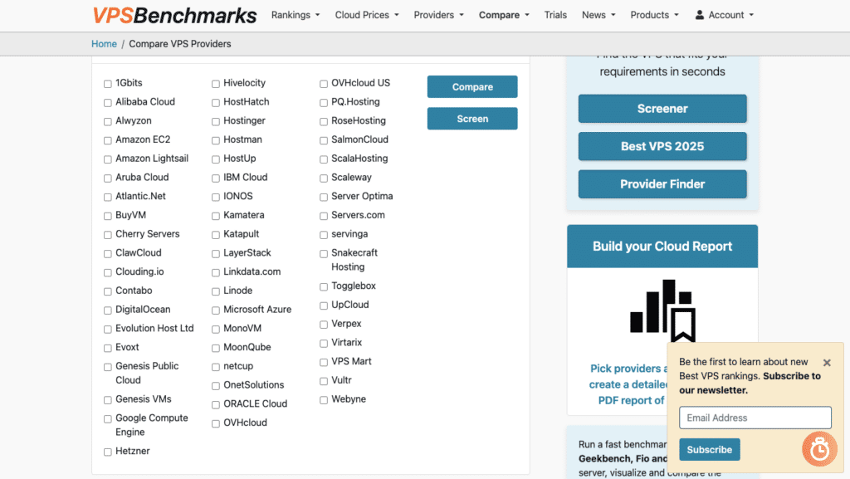Expand the Products dropdown menu
The height and width of the screenshot is (479, 850).
coord(654,15)
